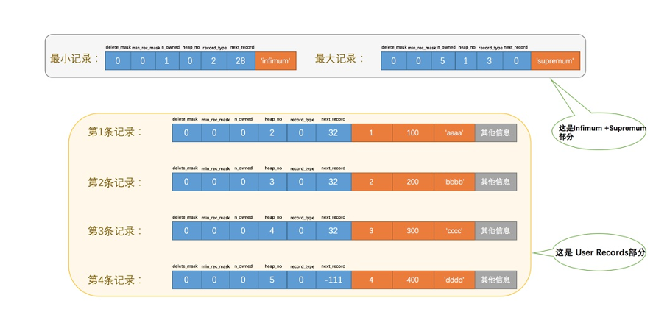
Task: Select next_record value -111 in 第4条记录
Action: tap(333, 280)
